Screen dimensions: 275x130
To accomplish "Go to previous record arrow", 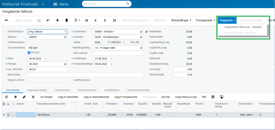I will (x=96, y=20).
